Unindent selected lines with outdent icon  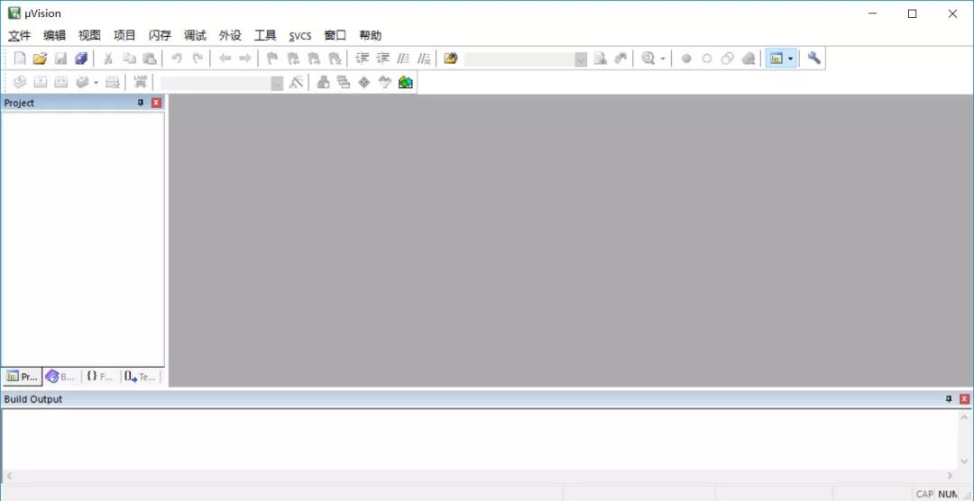(x=382, y=59)
